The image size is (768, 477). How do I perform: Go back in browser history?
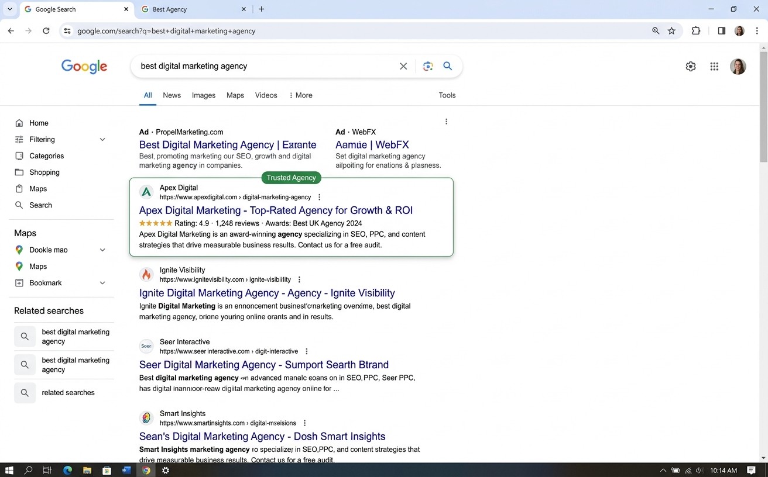(11, 31)
